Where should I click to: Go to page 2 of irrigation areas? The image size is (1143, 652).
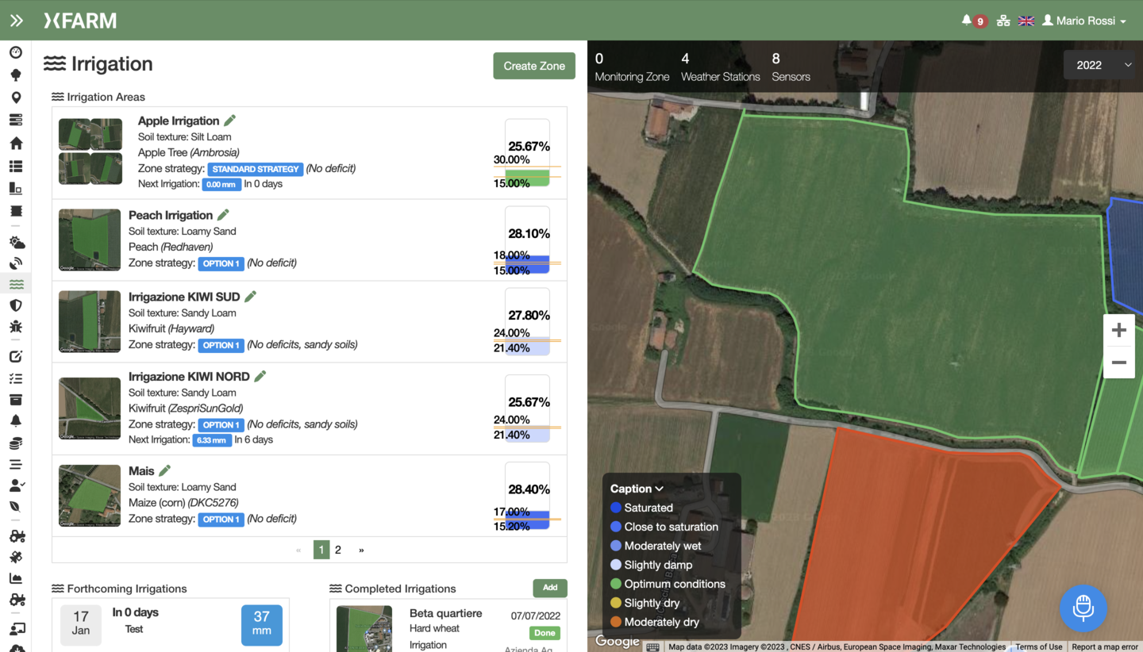click(x=338, y=550)
